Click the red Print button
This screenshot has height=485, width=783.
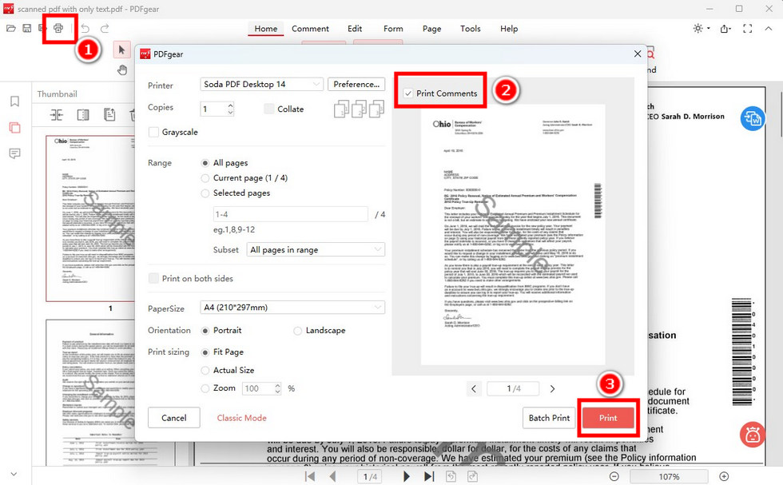pos(608,418)
